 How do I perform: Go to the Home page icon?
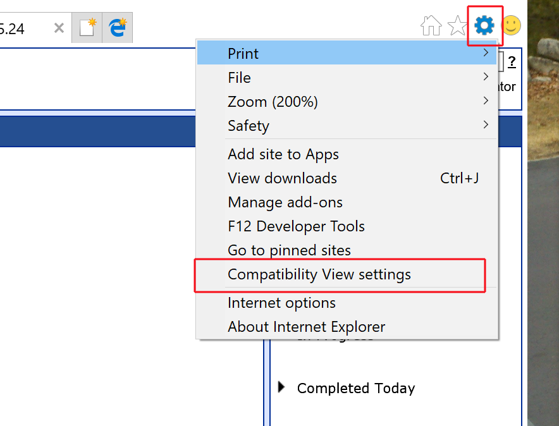tap(431, 26)
